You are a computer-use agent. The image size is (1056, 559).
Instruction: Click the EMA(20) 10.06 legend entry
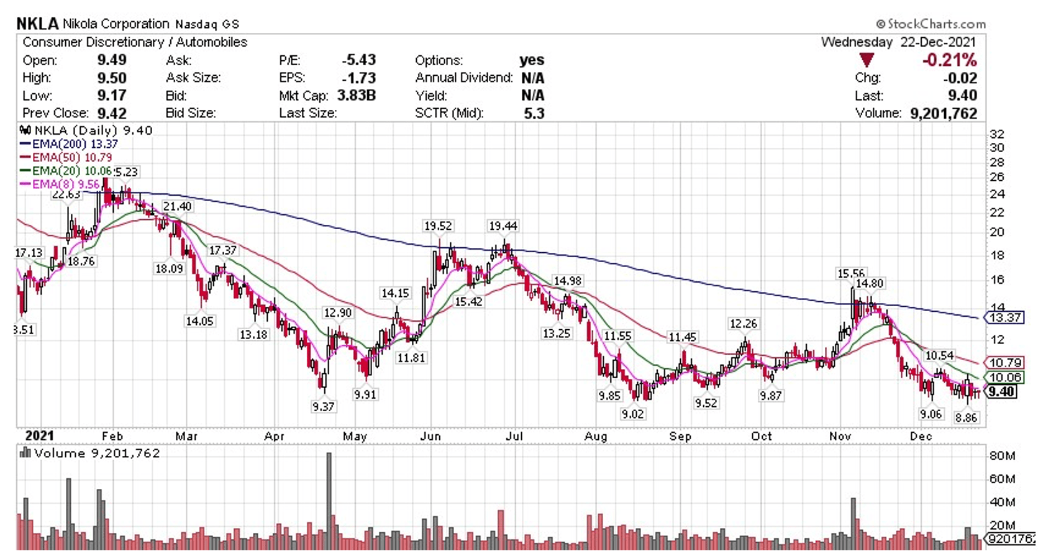[66, 171]
